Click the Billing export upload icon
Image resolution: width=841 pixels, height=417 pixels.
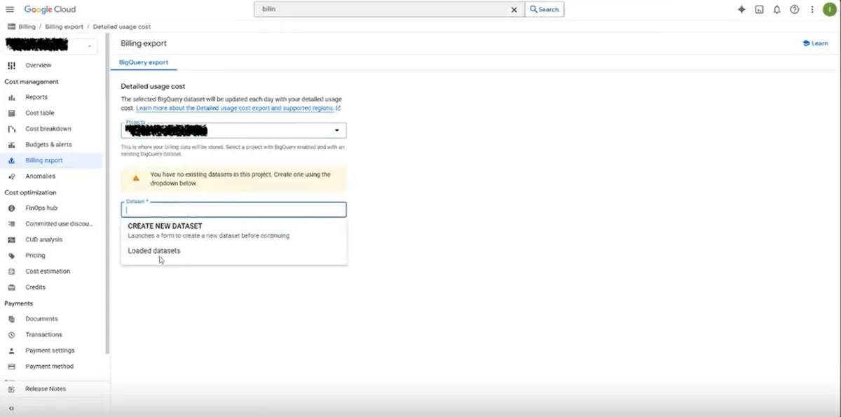11,160
